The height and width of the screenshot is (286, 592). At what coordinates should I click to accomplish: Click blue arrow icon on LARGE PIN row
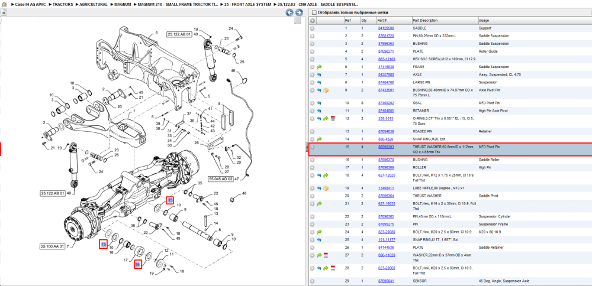[x=319, y=82]
